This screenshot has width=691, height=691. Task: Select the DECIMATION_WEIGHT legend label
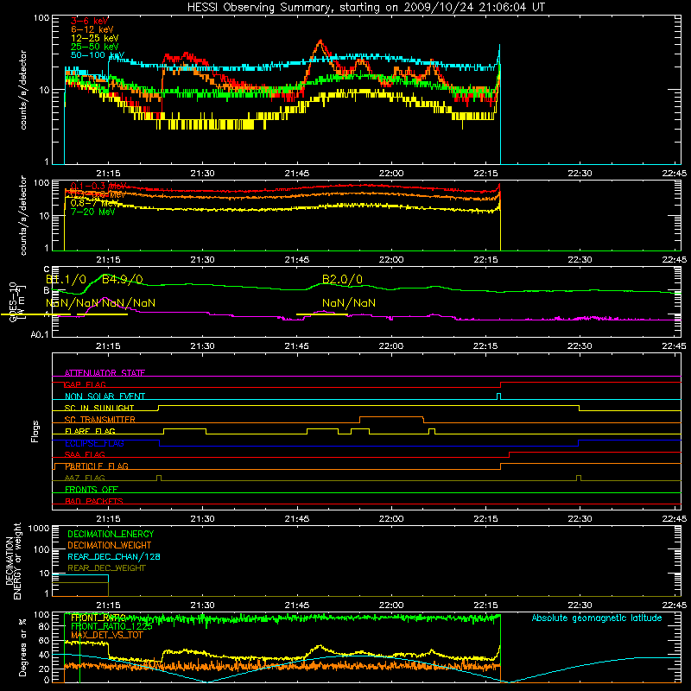110,546
